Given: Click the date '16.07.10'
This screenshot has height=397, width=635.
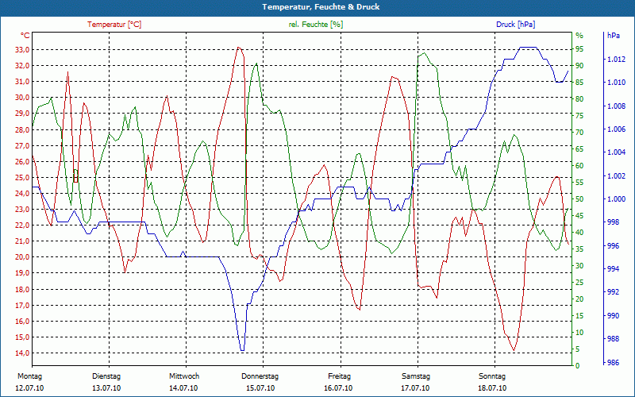Looking at the screenshot, I should point(338,388).
